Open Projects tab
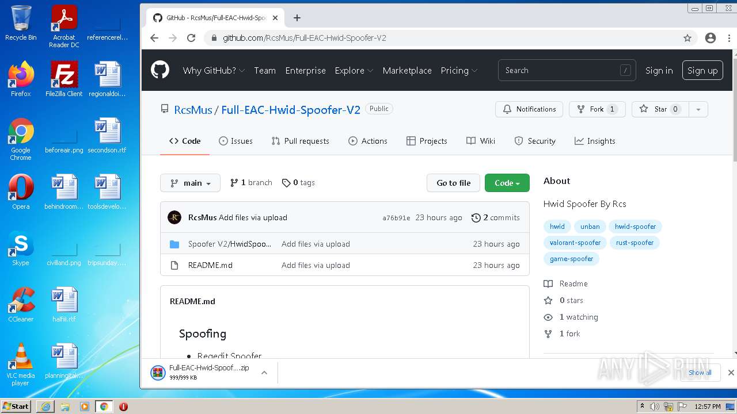 pos(427,141)
